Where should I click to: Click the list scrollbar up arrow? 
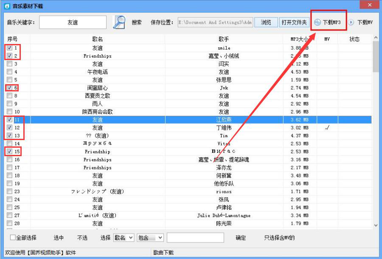point(376,38)
